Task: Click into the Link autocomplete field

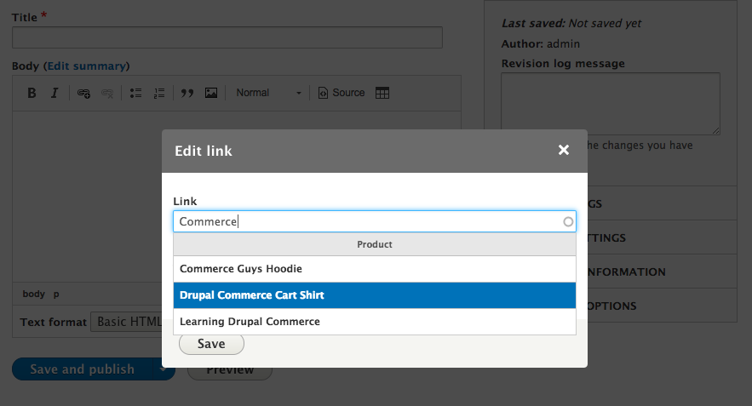Action: pyautogui.click(x=366, y=222)
